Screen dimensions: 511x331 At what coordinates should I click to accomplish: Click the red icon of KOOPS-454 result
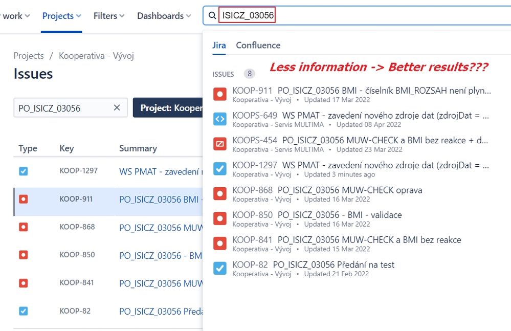[220, 144]
